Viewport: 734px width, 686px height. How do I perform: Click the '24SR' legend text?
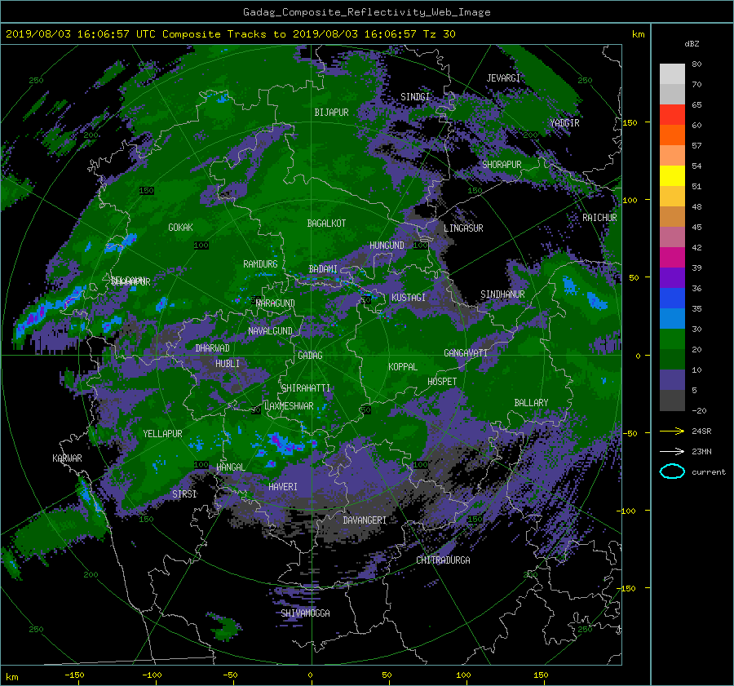click(701, 431)
